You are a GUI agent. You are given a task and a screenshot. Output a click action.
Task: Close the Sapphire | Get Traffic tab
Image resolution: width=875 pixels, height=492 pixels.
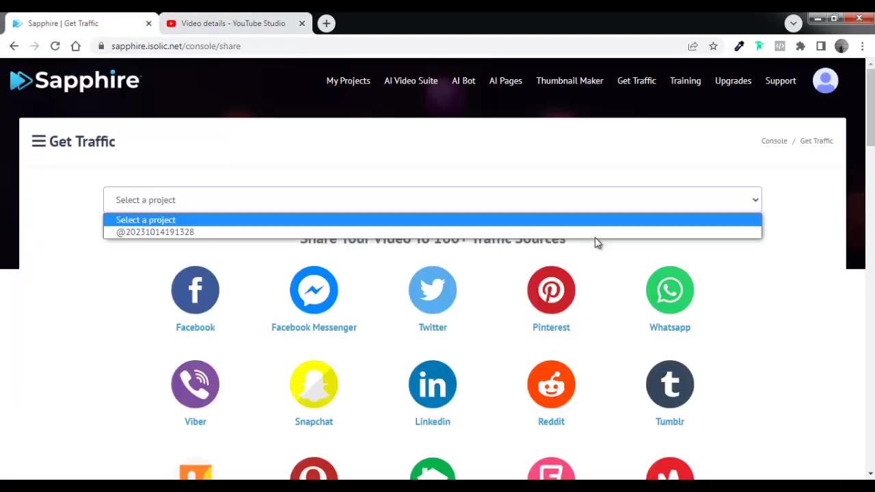(148, 23)
